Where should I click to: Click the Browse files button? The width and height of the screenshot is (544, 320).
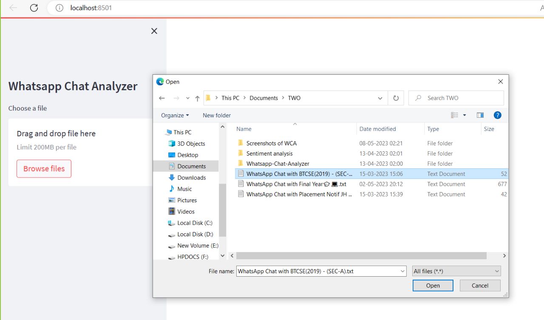(44, 169)
